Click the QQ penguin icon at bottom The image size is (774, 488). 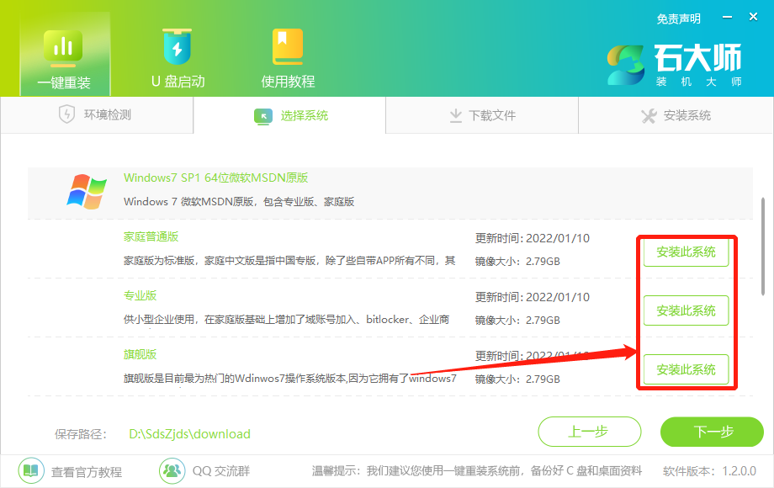[172, 471]
